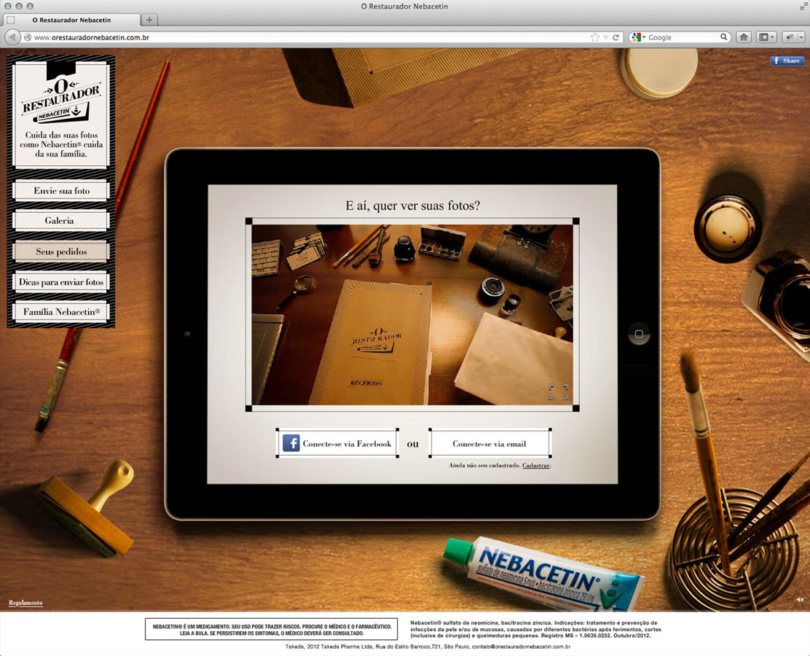The height and width of the screenshot is (656, 810).
Task: Click the browser back arrow button
Action: 12,37
